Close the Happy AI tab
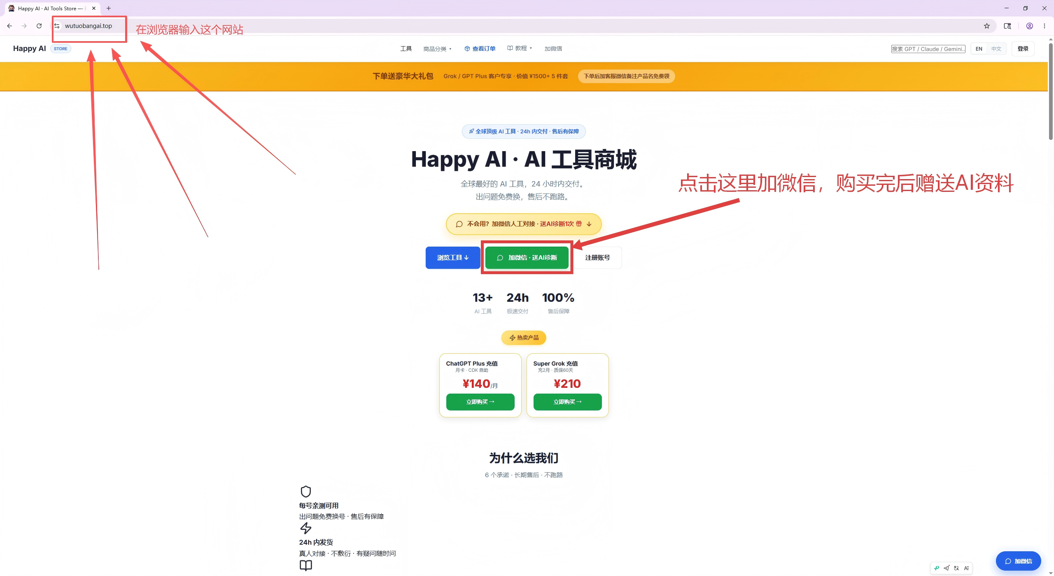 click(94, 8)
